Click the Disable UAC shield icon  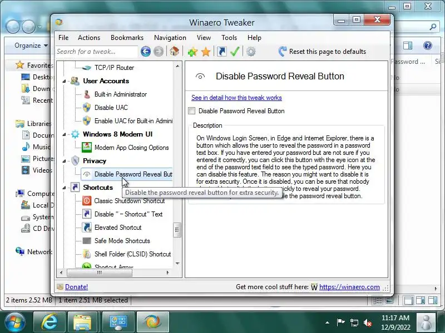pos(87,108)
